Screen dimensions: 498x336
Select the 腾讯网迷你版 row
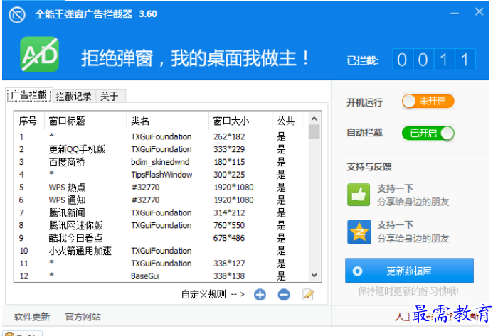point(161,225)
